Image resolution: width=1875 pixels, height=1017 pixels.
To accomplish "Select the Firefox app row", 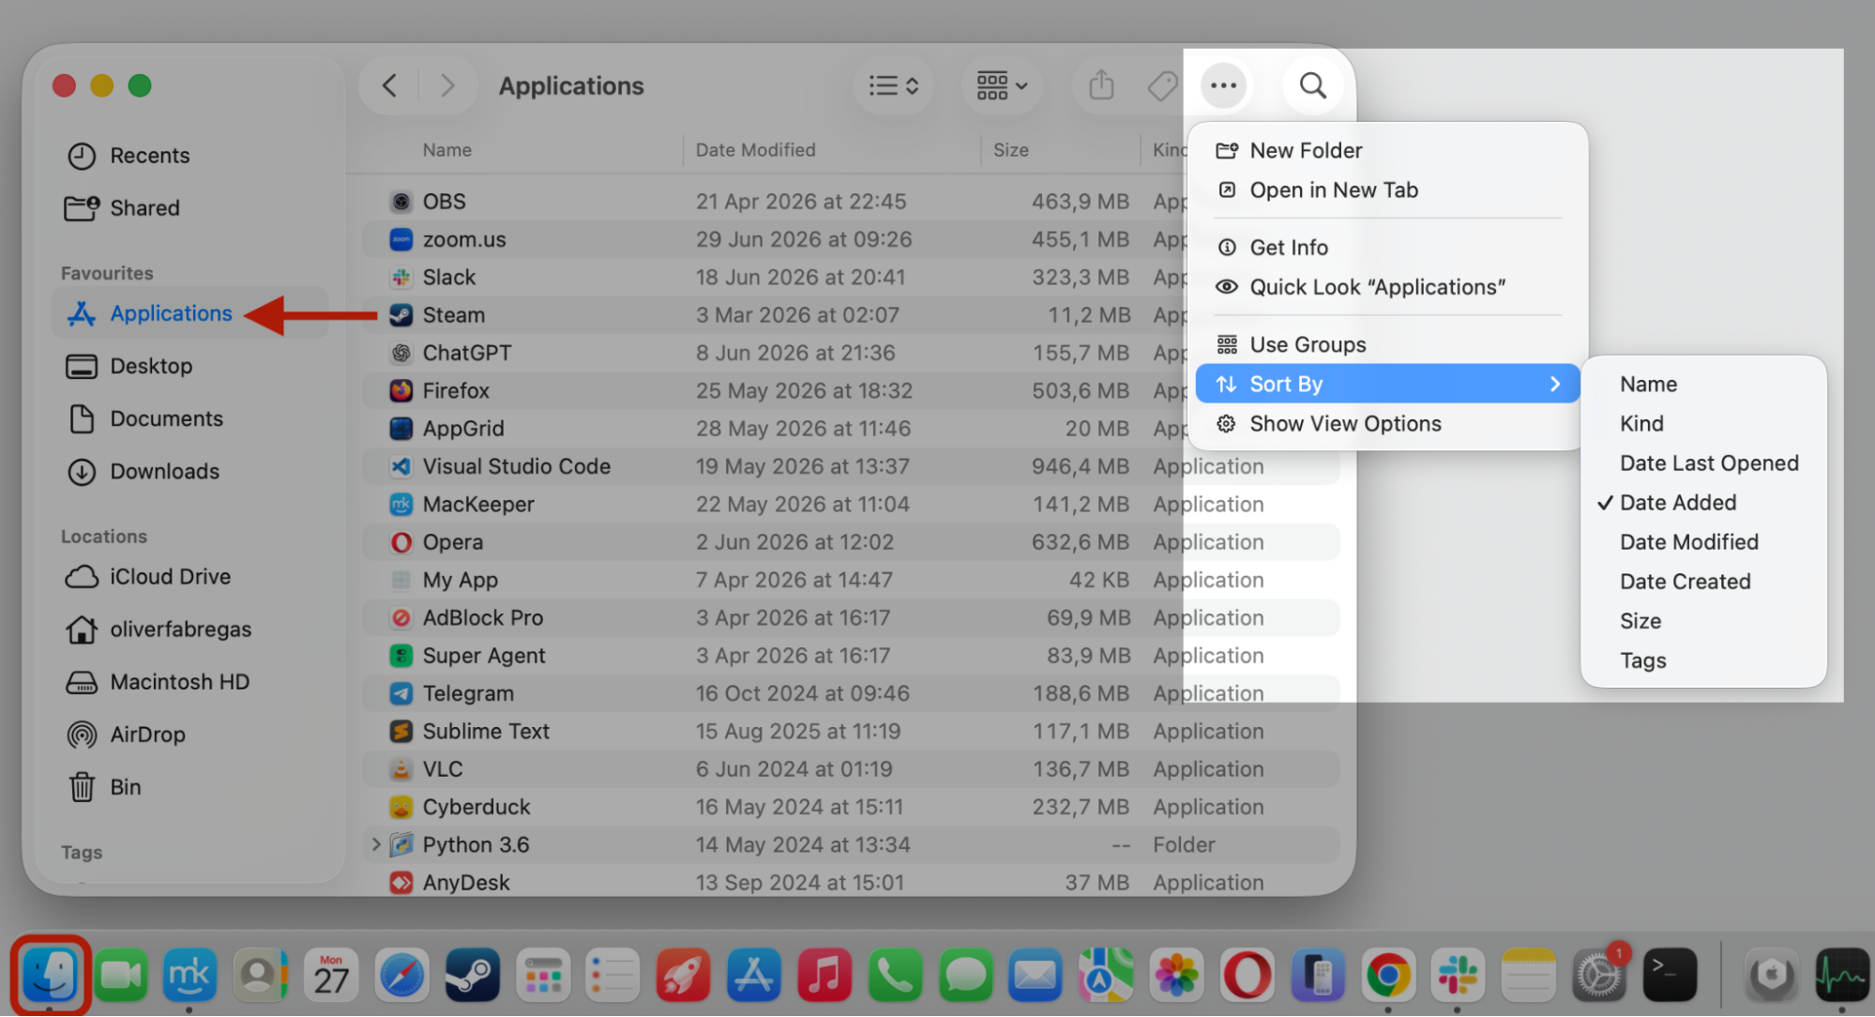I will coord(851,390).
